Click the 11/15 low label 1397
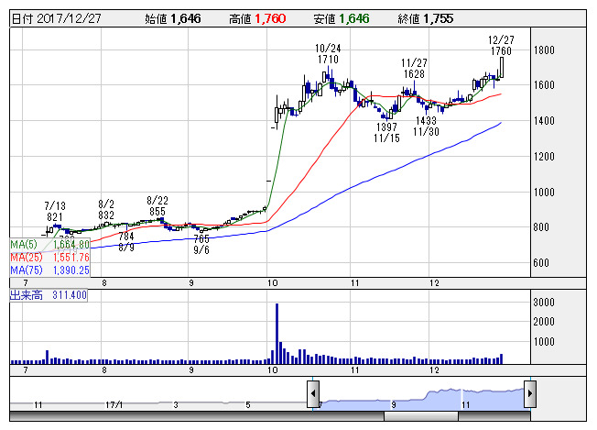Image resolution: width=597 pixels, height=430 pixels. [x=386, y=127]
